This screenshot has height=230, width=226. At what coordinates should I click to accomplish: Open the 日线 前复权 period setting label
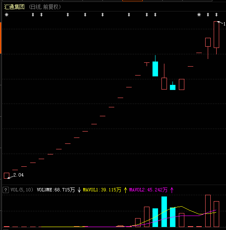pyautogui.click(x=45, y=7)
